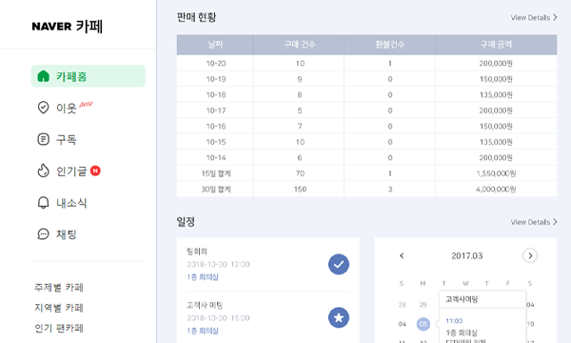Open the 카페홈 menu item

89,76
